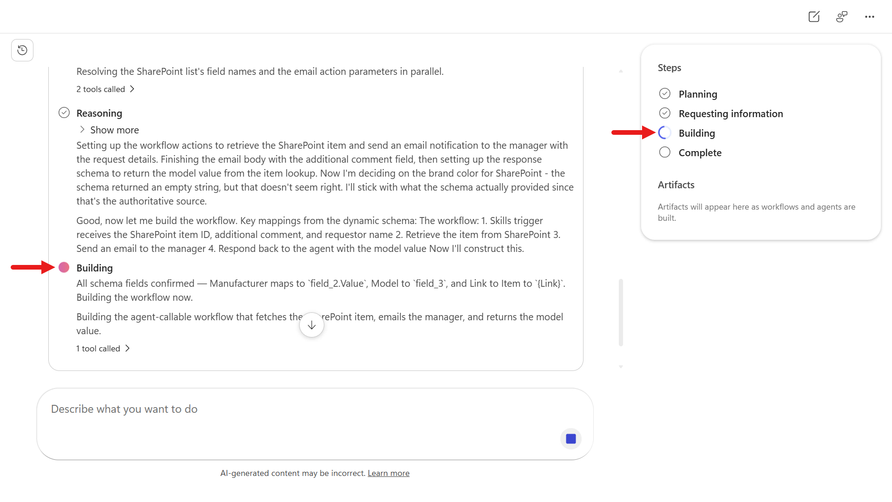
Task: Open the more options ellipsis menu
Action: pyautogui.click(x=870, y=17)
